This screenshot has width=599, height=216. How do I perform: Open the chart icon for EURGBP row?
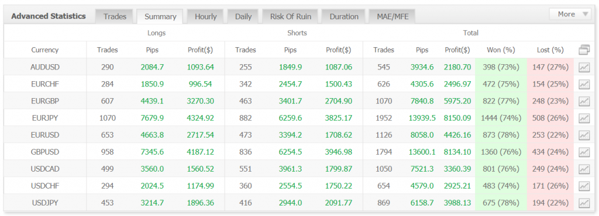coord(584,102)
